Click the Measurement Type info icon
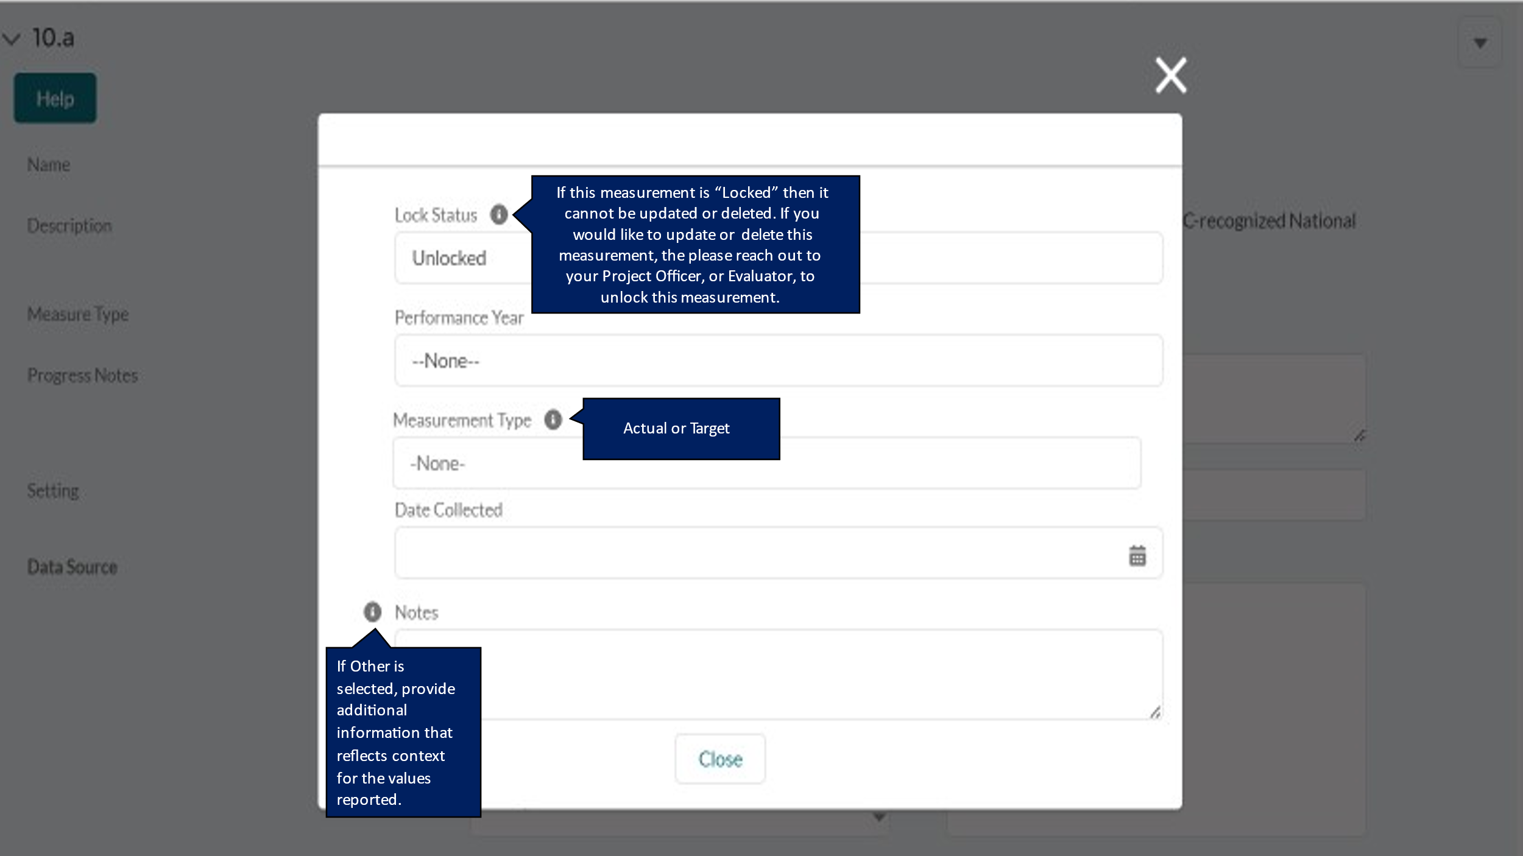1523x856 pixels. coord(553,419)
